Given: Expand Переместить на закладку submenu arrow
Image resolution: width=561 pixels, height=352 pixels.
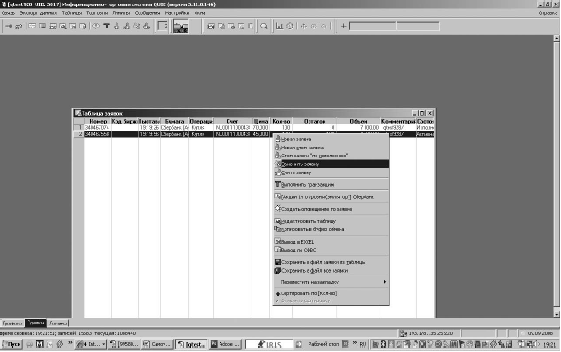Looking at the screenshot, I should (x=385, y=282).
